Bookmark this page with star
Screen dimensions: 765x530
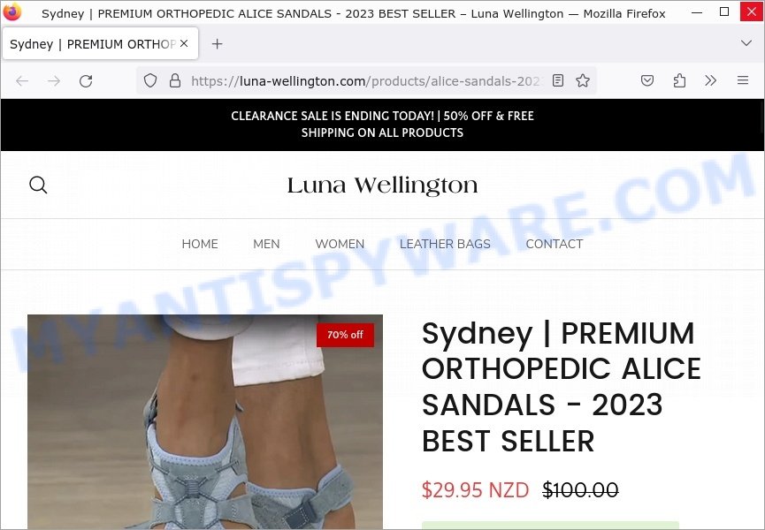[583, 81]
